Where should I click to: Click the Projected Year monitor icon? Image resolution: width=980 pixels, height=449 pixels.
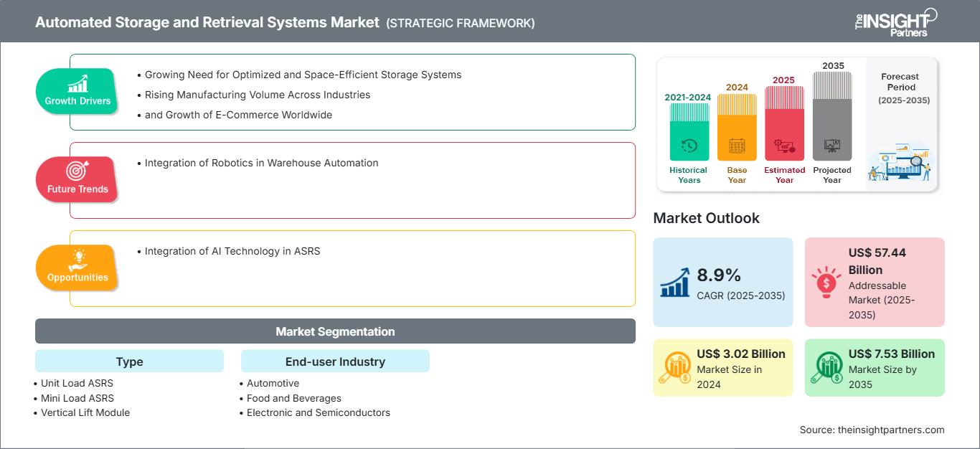point(832,146)
